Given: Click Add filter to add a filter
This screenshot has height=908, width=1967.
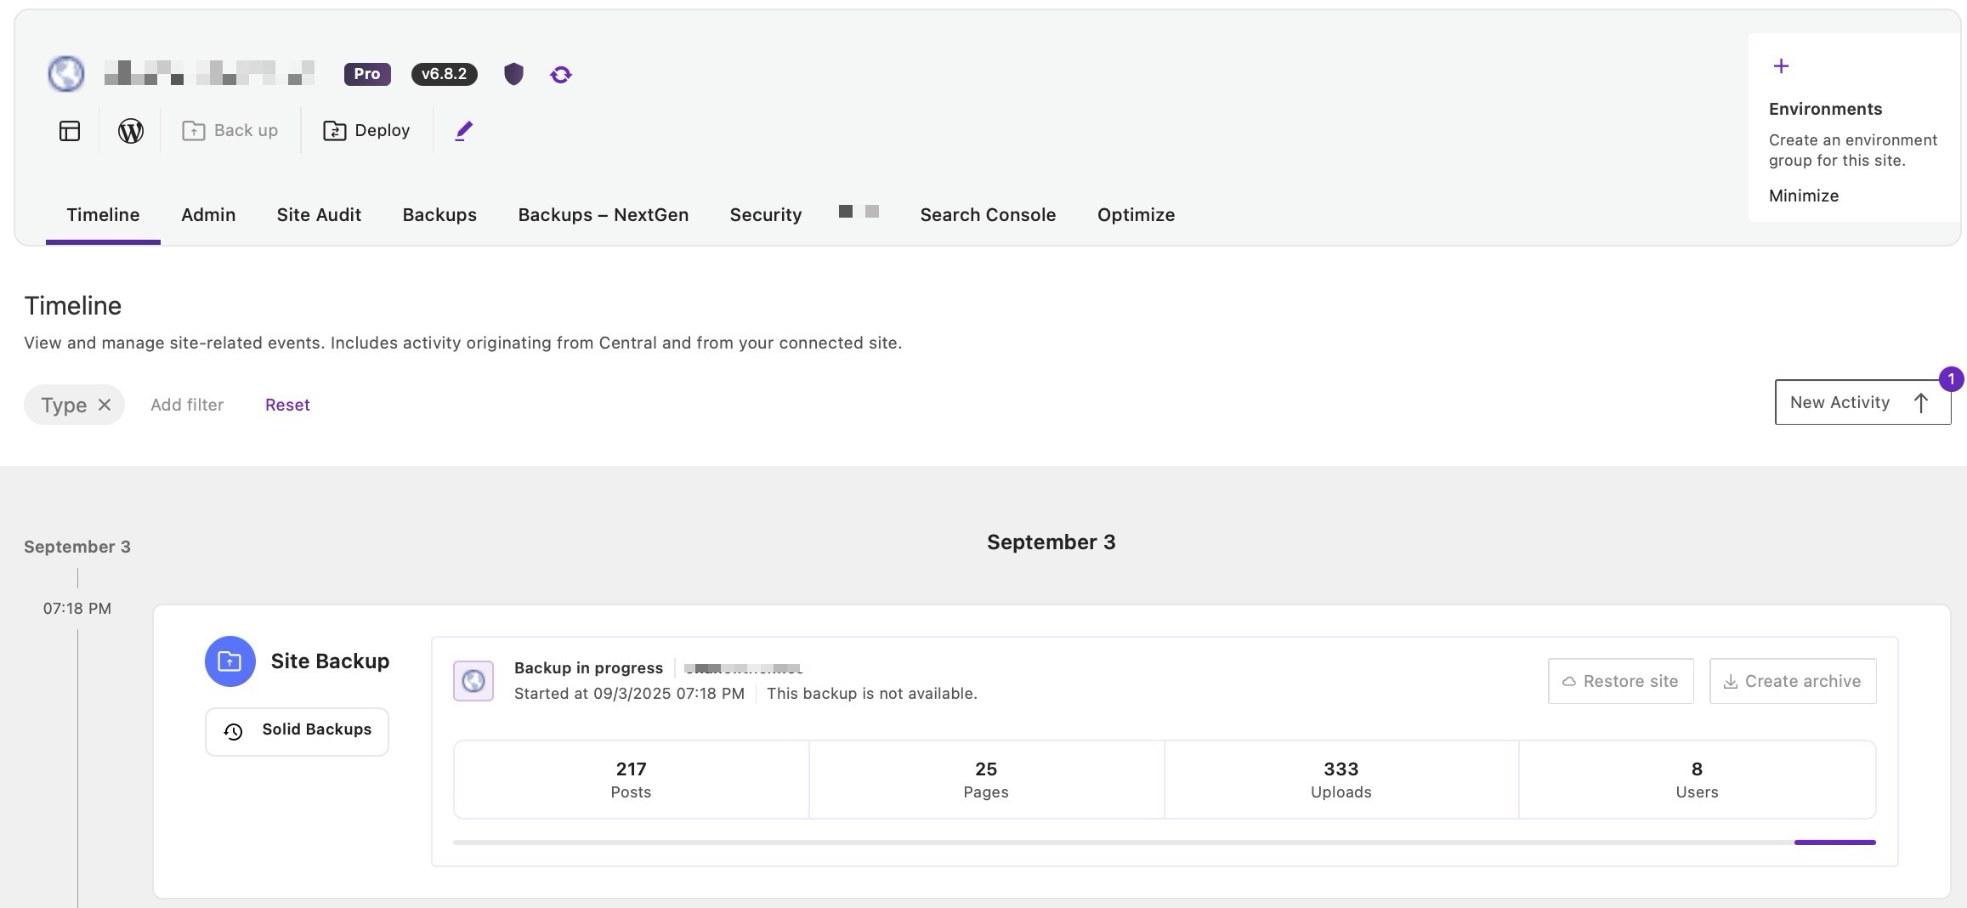Looking at the screenshot, I should tap(187, 405).
